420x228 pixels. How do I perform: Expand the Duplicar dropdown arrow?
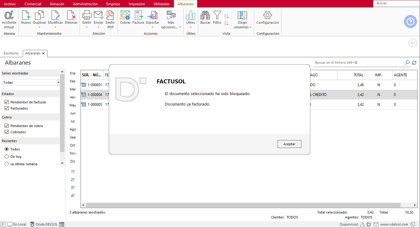click(x=39, y=27)
